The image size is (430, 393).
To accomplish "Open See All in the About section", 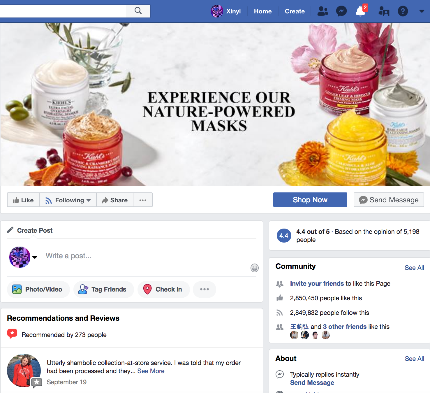I will pyautogui.click(x=415, y=359).
